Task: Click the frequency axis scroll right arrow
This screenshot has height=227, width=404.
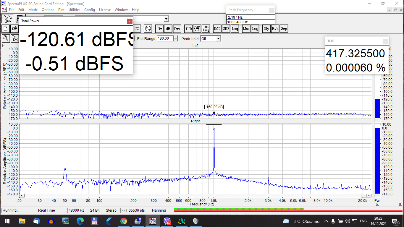Action: (x=369, y=196)
